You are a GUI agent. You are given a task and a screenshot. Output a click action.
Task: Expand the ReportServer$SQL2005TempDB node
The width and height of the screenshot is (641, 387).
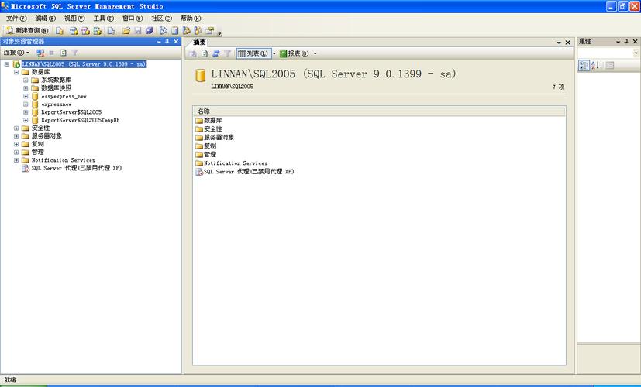click(x=26, y=121)
